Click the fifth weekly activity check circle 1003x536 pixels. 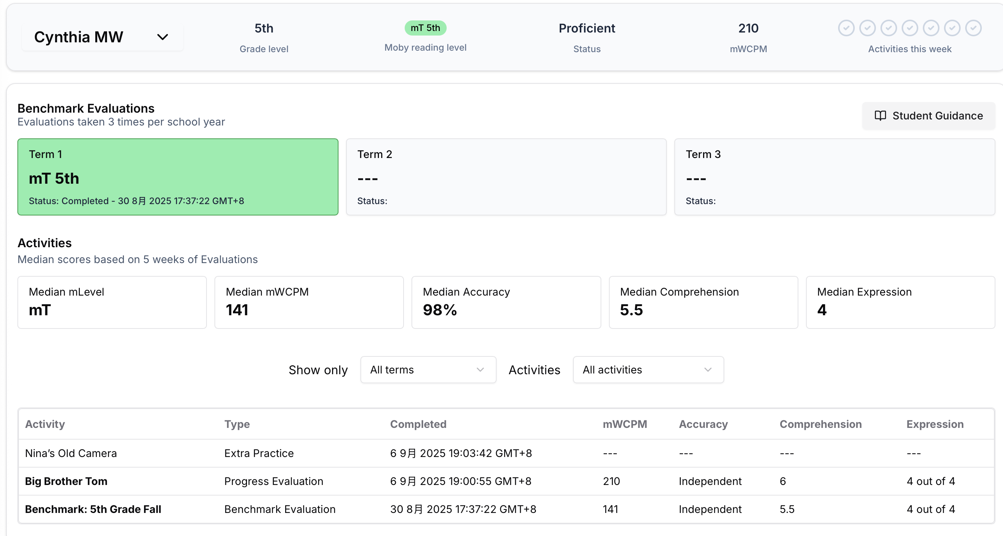point(931,28)
